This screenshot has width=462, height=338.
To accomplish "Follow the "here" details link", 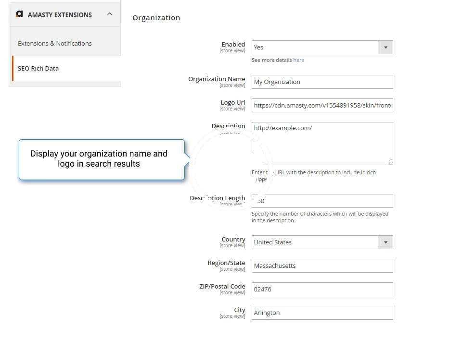I will point(299,60).
